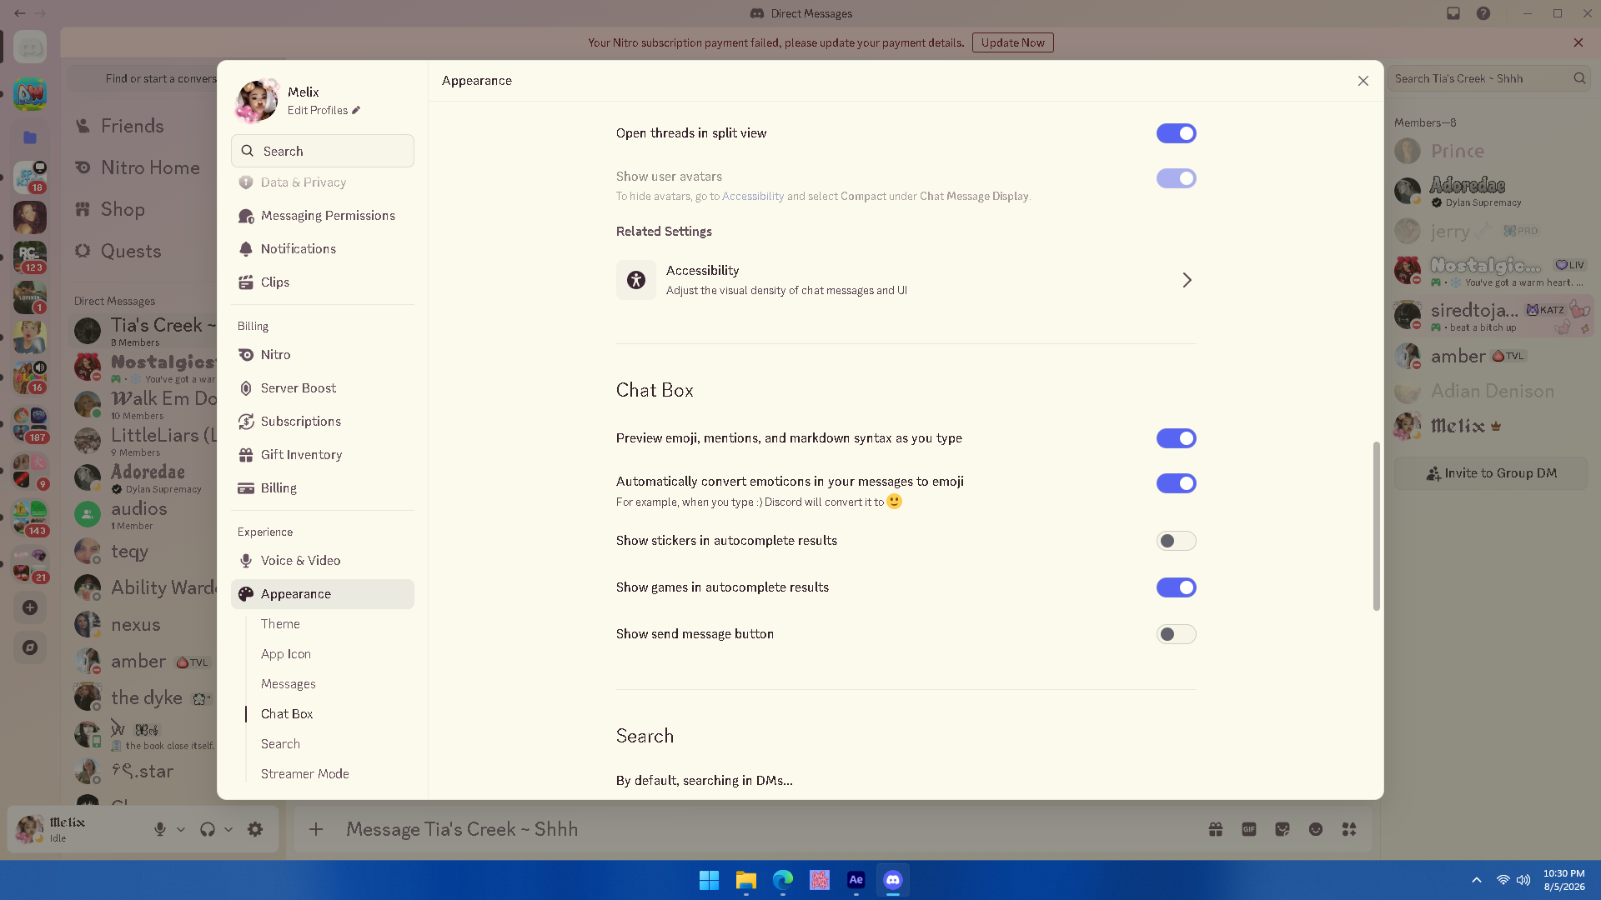Enable Show send message button
The image size is (1601, 900).
pyautogui.click(x=1176, y=634)
